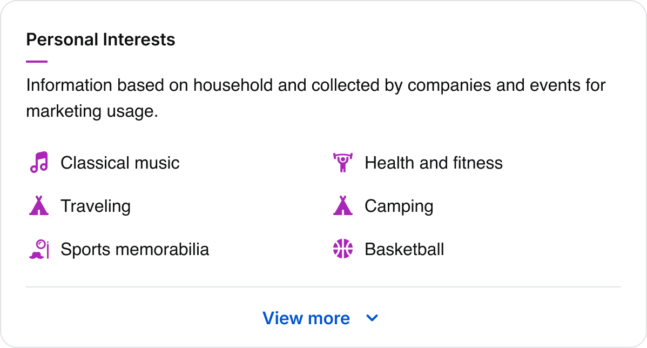Image resolution: width=647 pixels, height=348 pixels.
Task: Click the Health and fitness weightlifter icon
Action: tap(342, 162)
